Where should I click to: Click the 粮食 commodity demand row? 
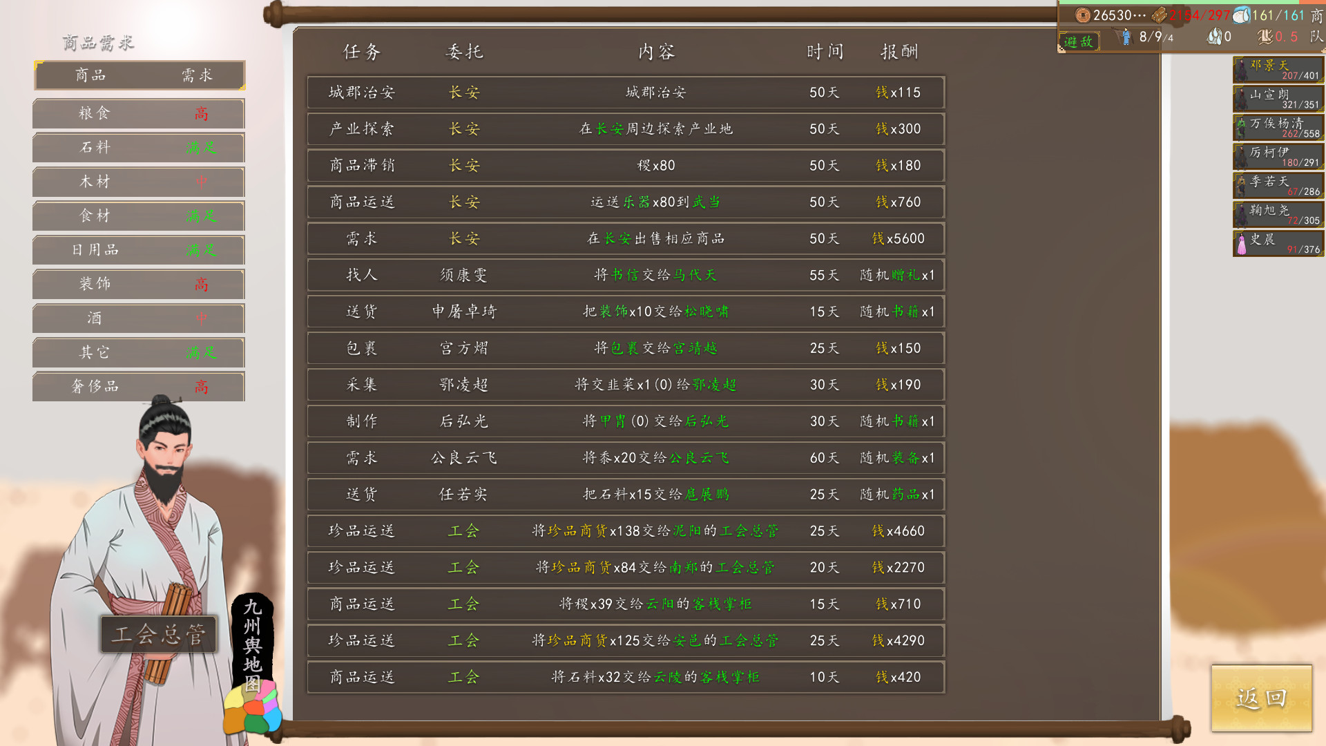click(138, 113)
